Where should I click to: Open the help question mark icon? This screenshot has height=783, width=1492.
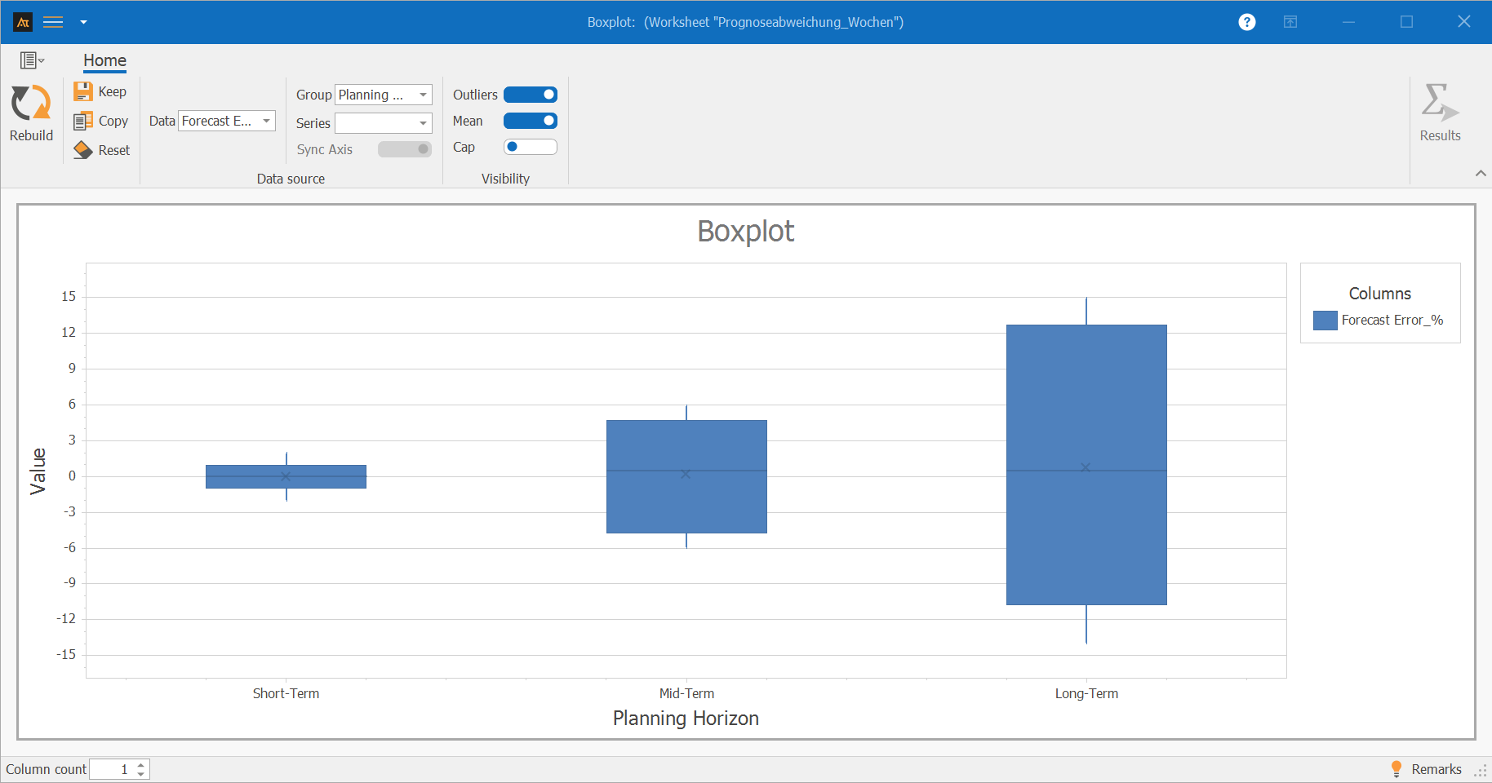(1246, 22)
